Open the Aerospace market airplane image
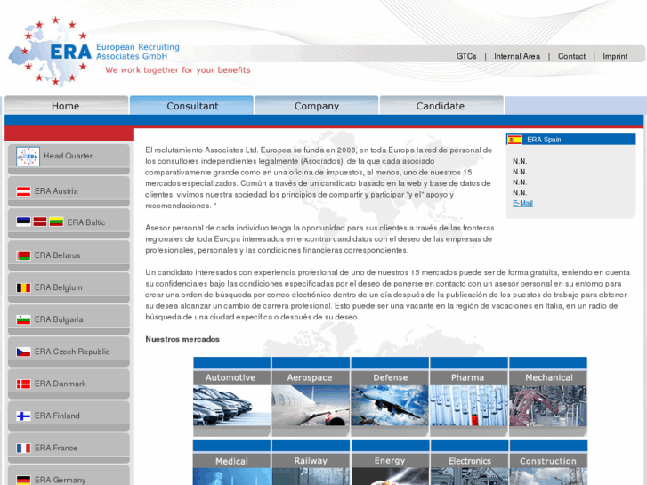 pos(311,405)
